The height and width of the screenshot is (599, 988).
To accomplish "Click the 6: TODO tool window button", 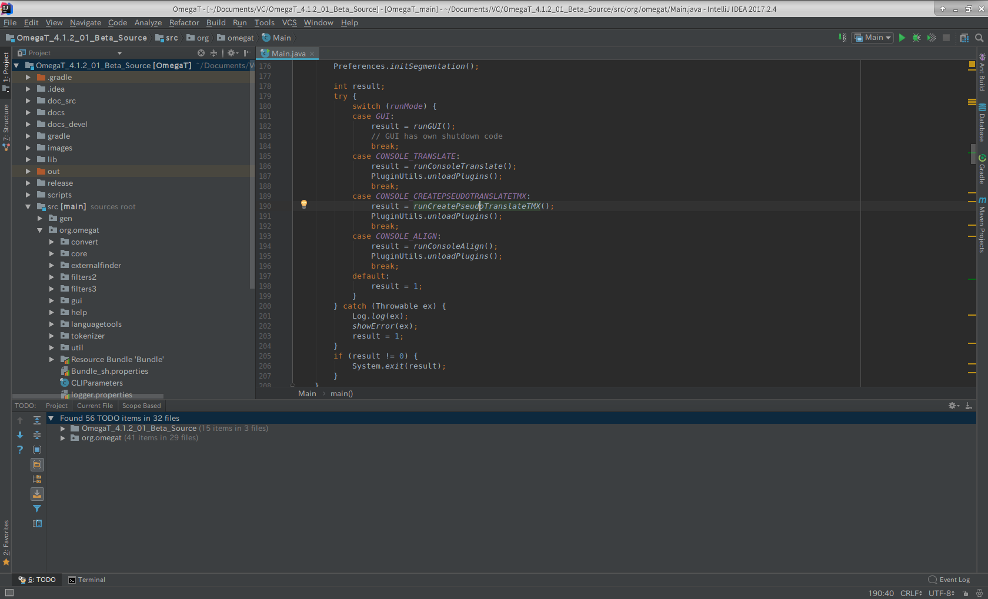I will [37, 580].
